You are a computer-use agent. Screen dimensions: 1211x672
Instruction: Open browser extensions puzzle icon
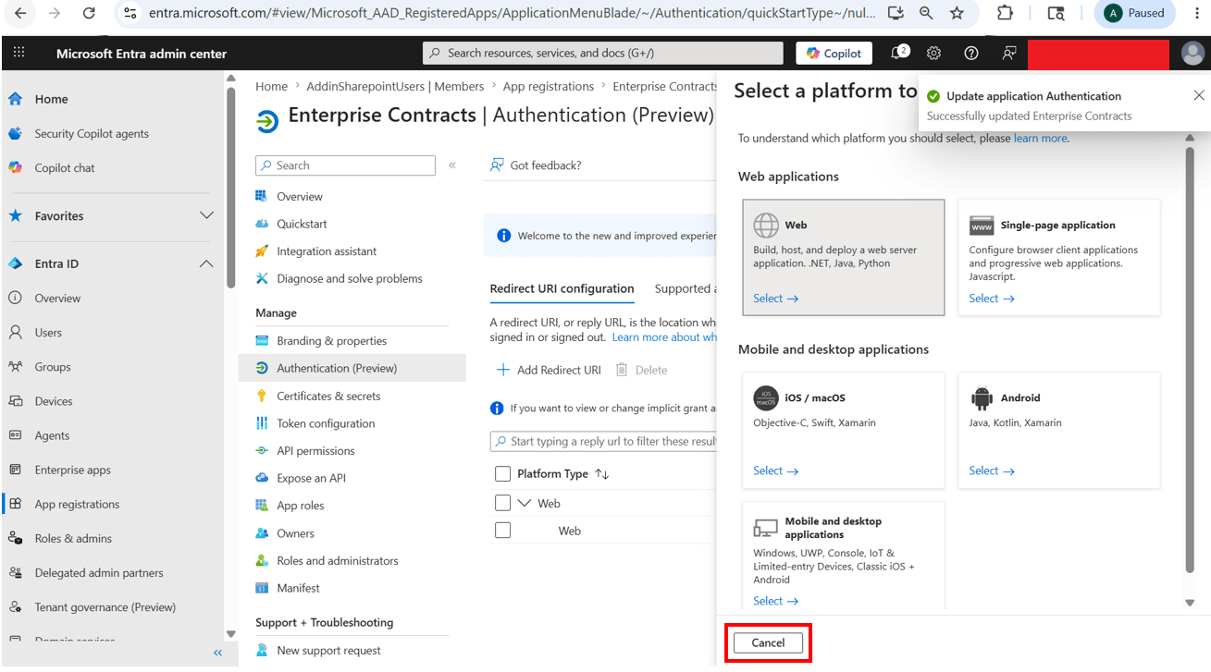point(1005,13)
